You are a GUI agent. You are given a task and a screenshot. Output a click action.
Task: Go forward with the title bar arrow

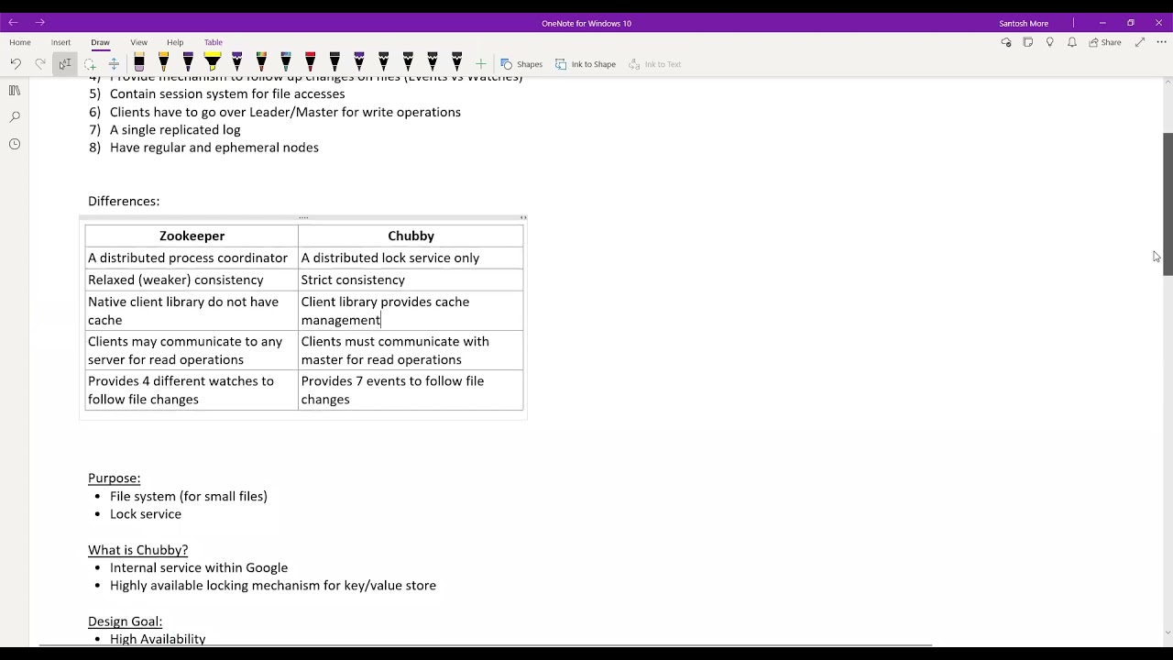pyautogui.click(x=39, y=23)
